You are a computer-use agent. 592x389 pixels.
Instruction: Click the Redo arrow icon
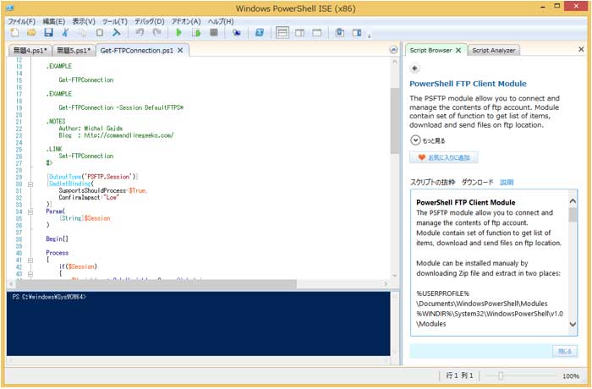[x=156, y=32]
